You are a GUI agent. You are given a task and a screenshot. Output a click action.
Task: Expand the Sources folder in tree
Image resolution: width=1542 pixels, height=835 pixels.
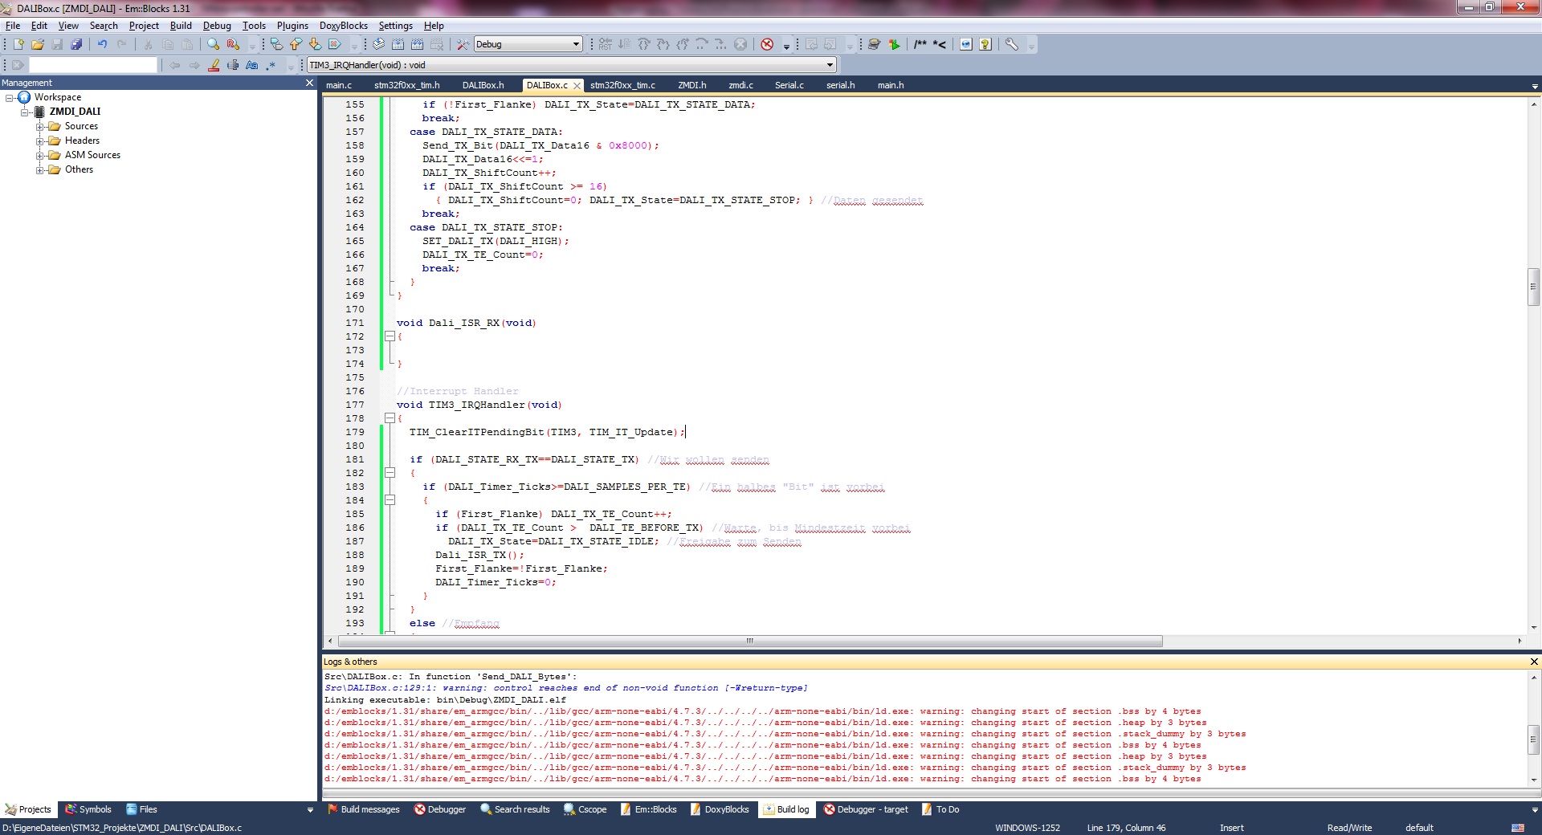tap(39, 127)
